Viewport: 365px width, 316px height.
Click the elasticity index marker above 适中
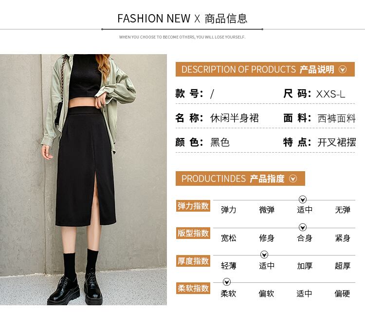pos(302,199)
